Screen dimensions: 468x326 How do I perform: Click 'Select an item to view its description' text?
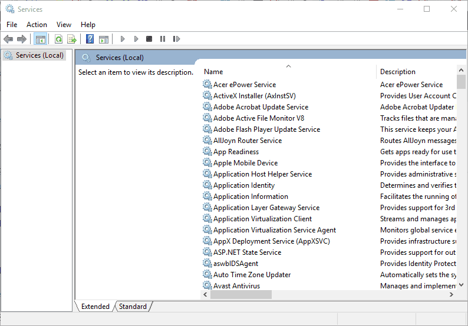point(136,72)
